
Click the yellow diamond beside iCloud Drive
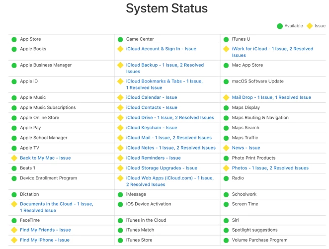pyautogui.click(x=120, y=118)
